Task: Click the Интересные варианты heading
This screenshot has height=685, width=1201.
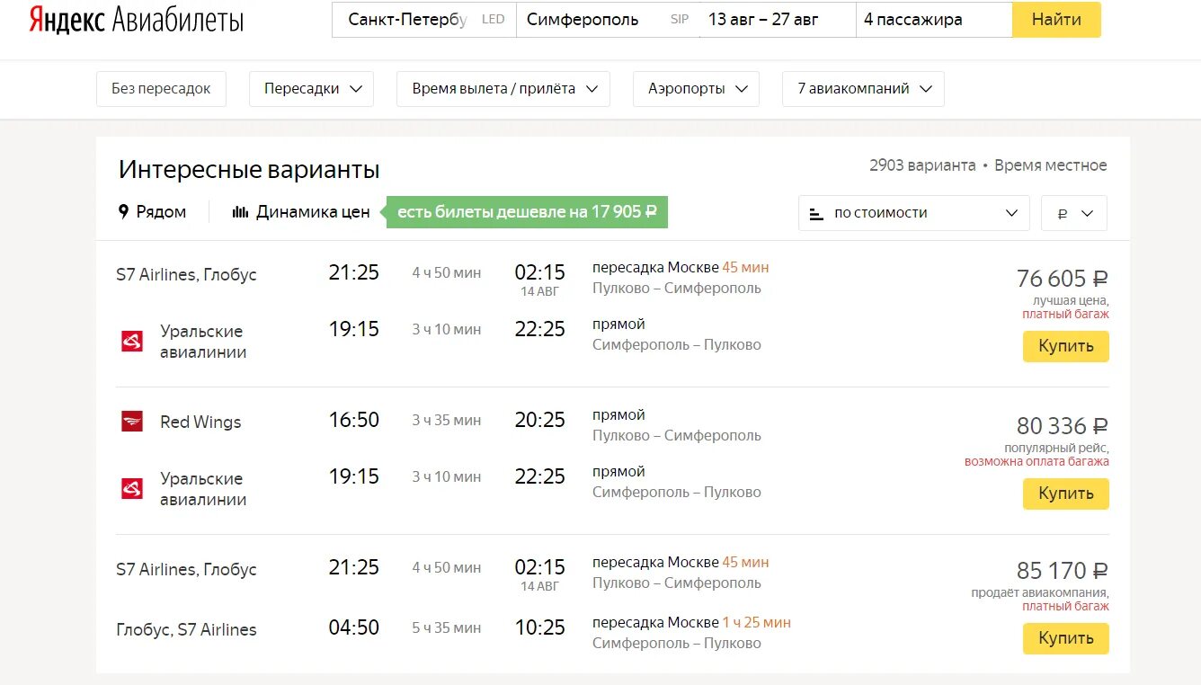Action: click(x=249, y=170)
